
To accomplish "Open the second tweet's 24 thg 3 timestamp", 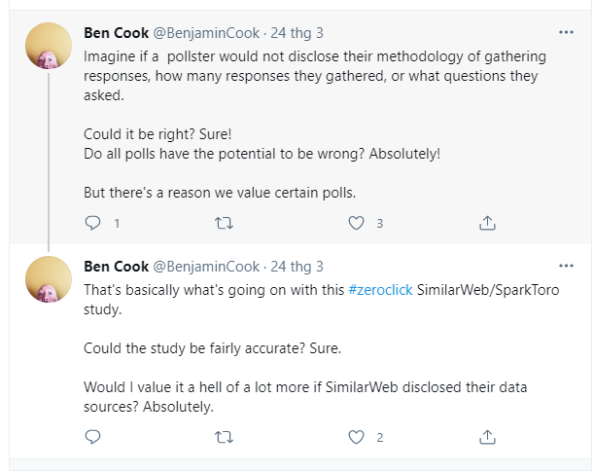I will coord(297,267).
